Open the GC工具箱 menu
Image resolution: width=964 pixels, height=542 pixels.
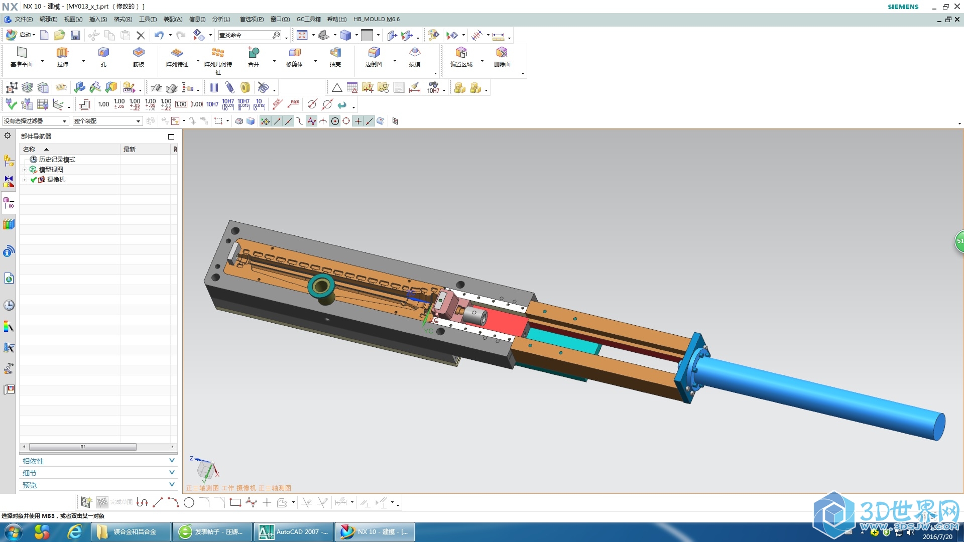click(308, 19)
